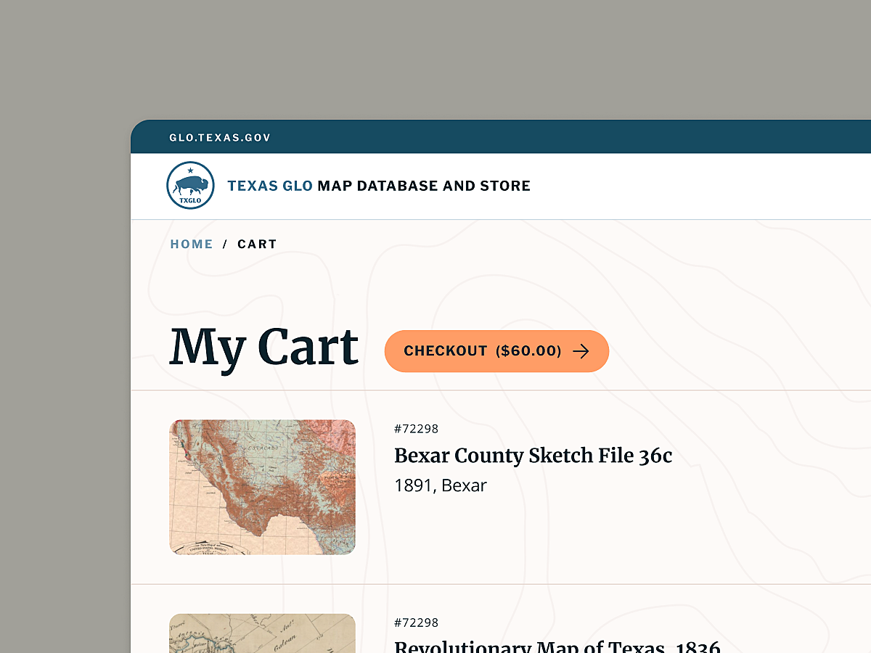Select the 1891, Bexar detail text

coord(440,485)
